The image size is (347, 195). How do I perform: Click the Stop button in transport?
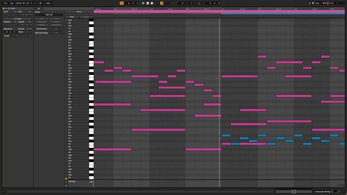(147, 3)
